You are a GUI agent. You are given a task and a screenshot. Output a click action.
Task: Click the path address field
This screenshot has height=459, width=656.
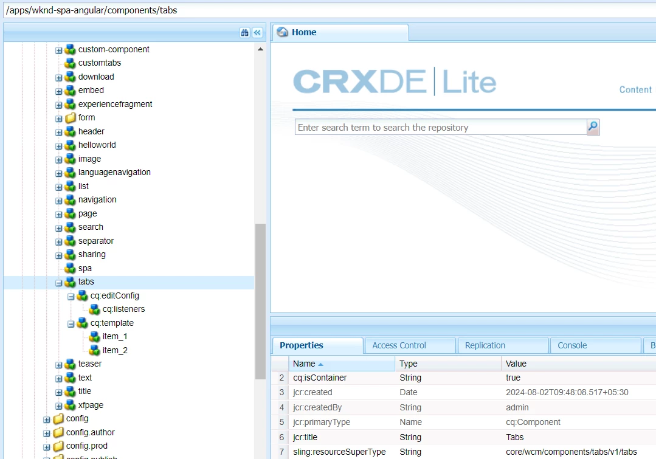[330, 10]
